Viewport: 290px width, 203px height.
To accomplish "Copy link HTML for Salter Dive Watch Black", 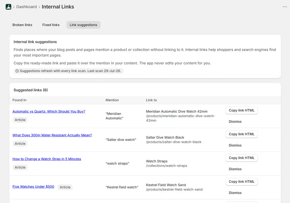I will [242, 134].
